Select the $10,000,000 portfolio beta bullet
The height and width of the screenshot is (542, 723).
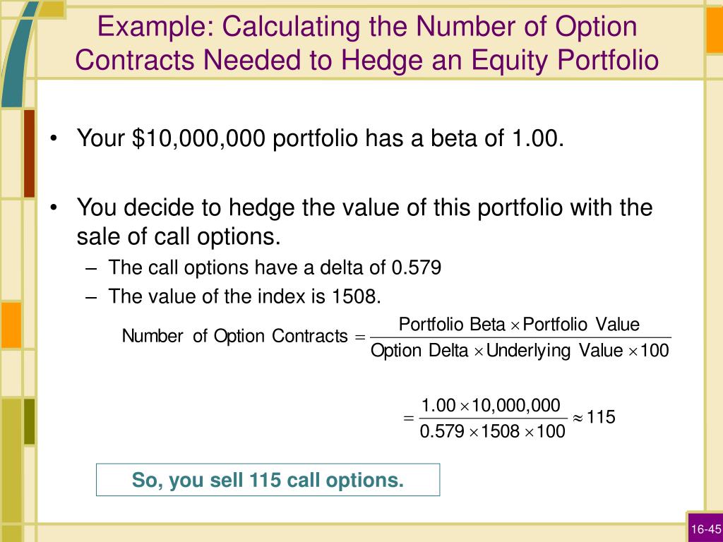321,138
